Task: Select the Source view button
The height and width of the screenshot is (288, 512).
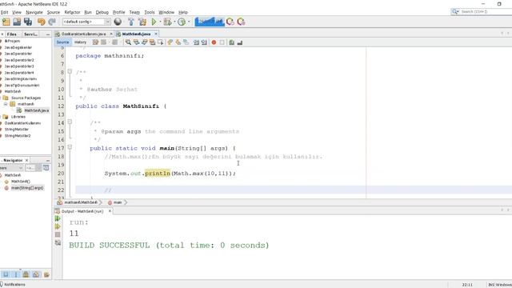Action: click(62, 42)
